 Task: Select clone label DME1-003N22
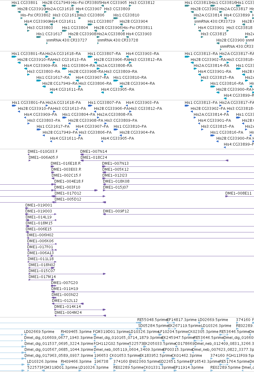click(x=65, y=295)
